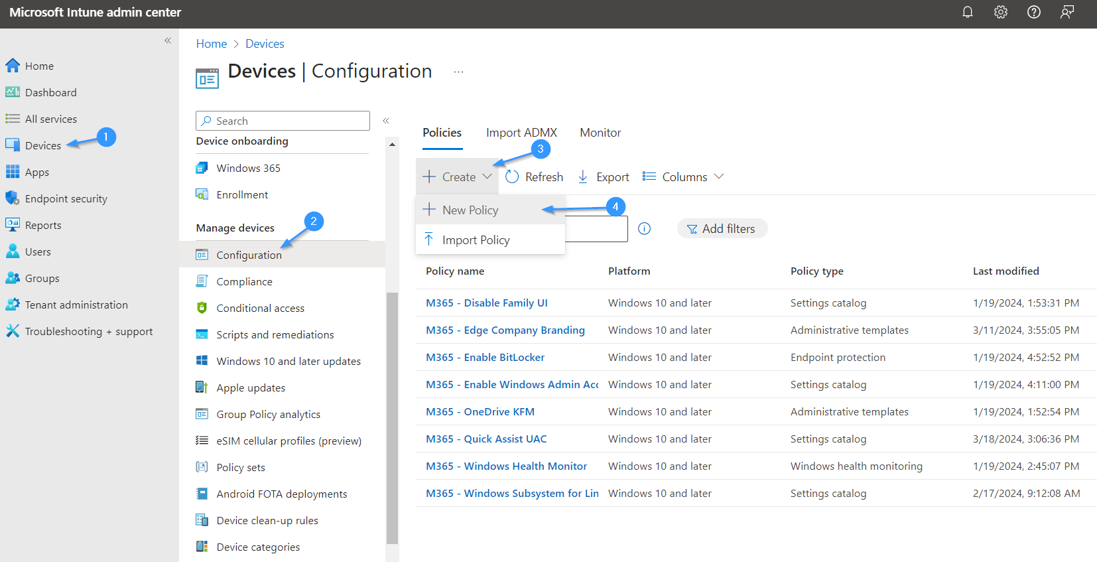Switch to the Monitor tab

point(600,133)
